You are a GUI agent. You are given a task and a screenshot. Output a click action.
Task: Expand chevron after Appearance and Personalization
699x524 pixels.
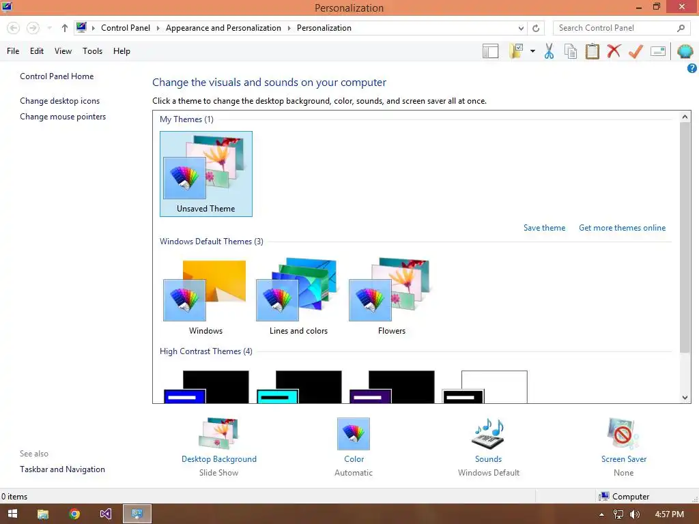[x=289, y=28]
